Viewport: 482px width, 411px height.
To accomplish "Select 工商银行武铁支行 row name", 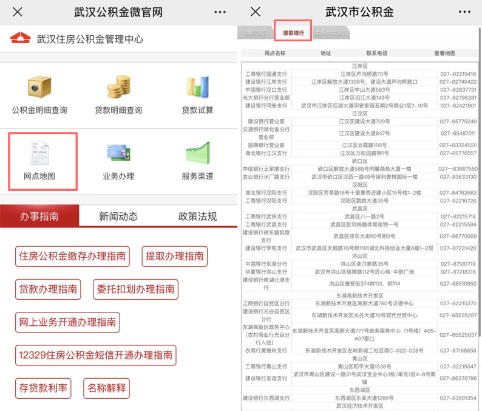I will tap(266, 216).
